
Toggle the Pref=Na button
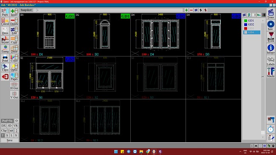point(7,121)
